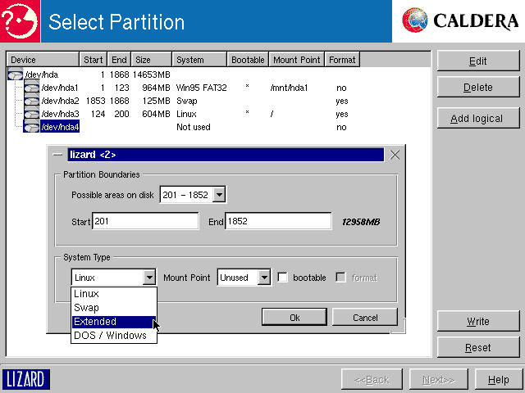Click the /dev/hda1 partition icon
The width and height of the screenshot is (525, 393).
point(31,88)
